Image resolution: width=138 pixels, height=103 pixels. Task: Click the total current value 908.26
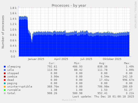tap(52, 93)
